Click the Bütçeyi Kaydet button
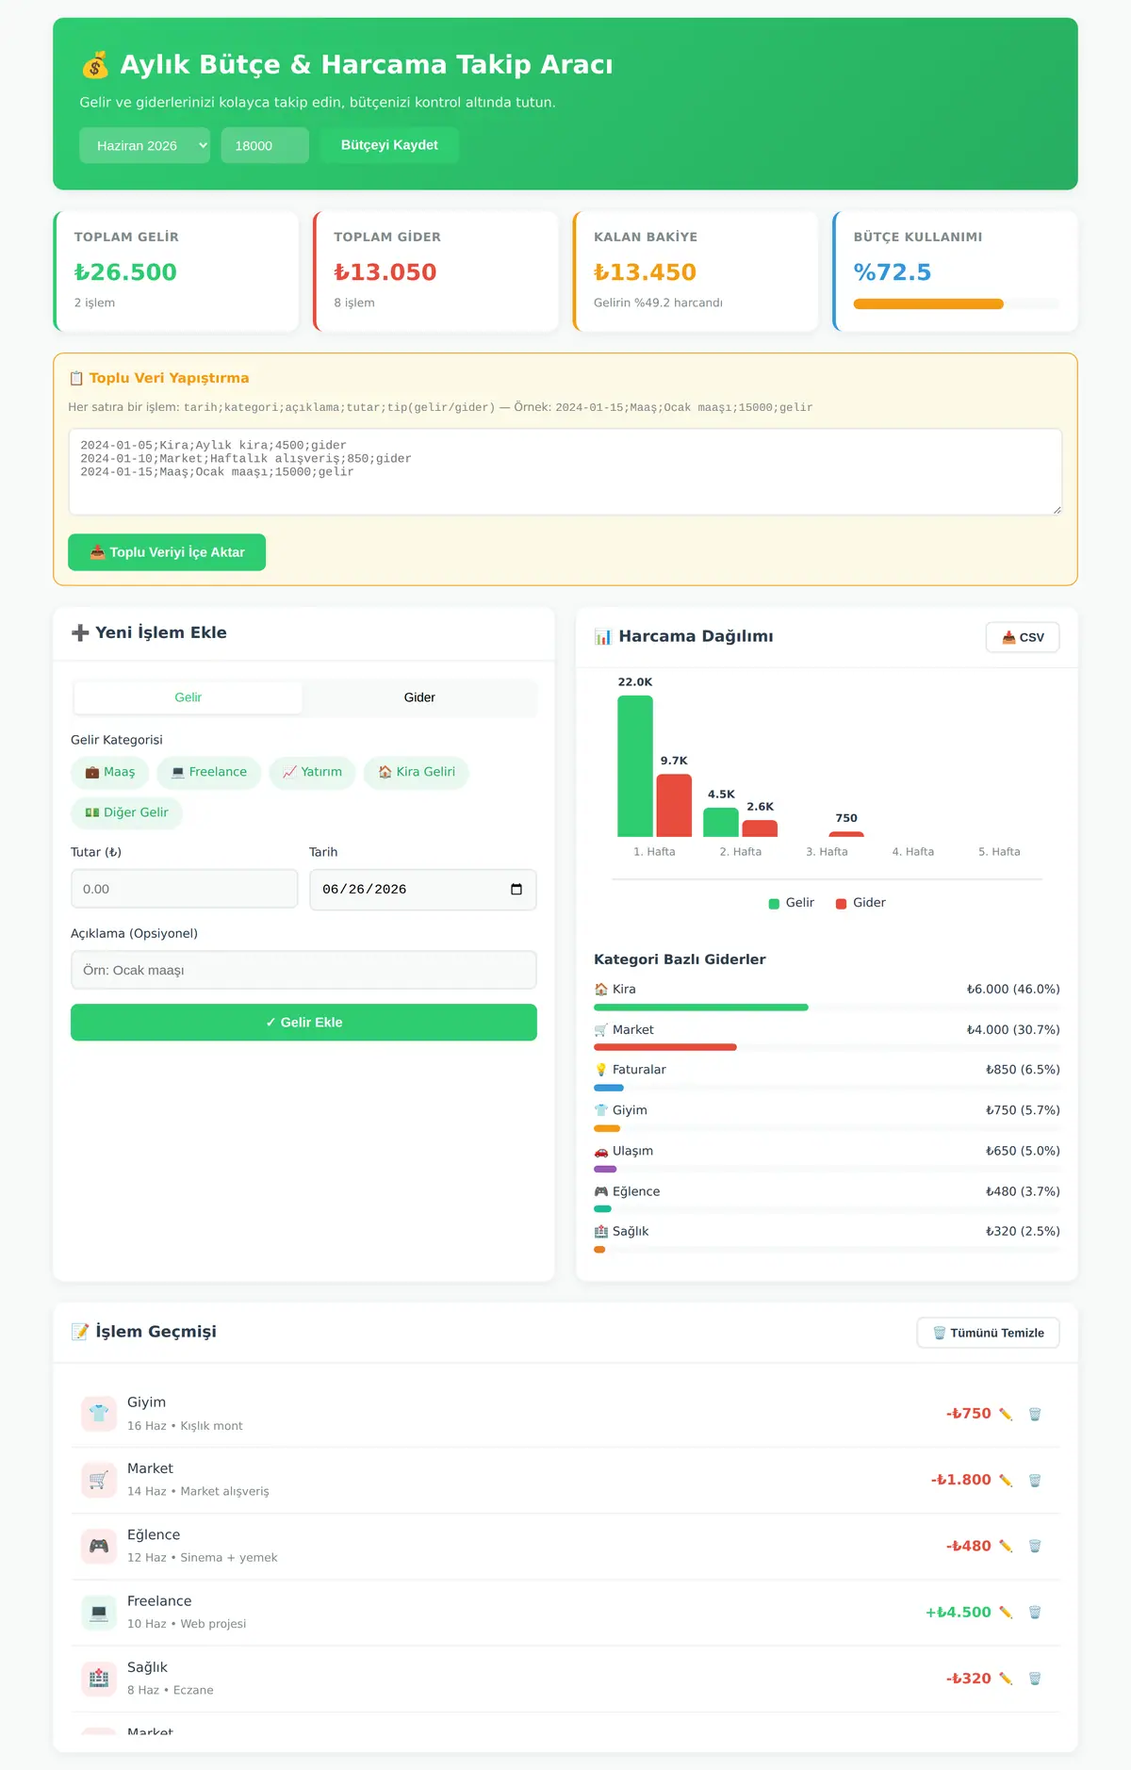The height and width of the screenshot is (1770, 1131). tap(389, 145)
